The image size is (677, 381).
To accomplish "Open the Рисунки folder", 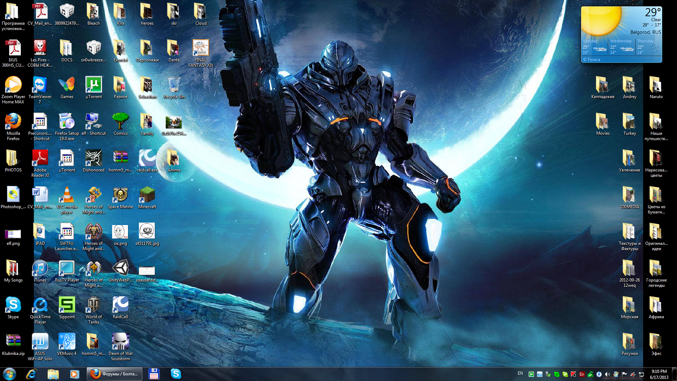I will coord(629,341).
